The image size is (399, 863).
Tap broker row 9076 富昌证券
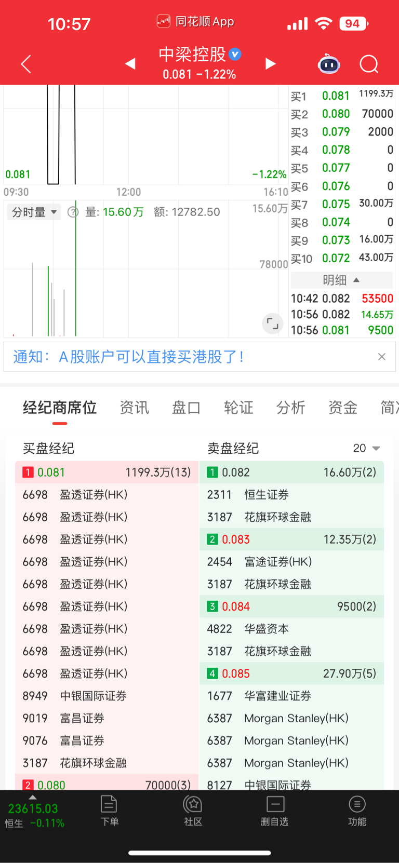pos(107,740)
